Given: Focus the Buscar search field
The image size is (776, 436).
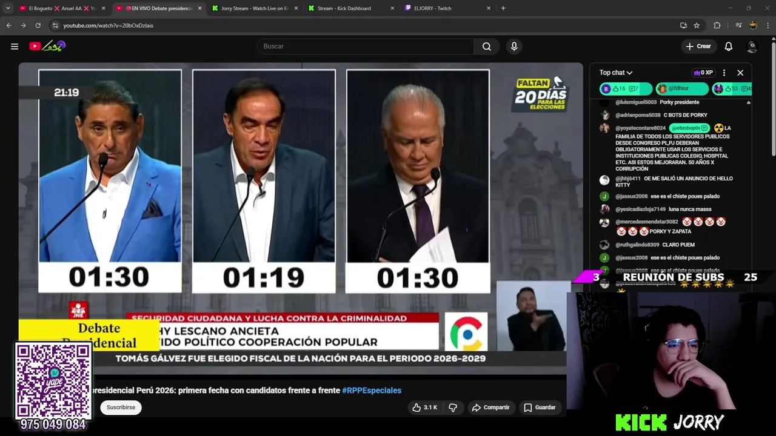Looking at the screenshot, I should 366,46.
